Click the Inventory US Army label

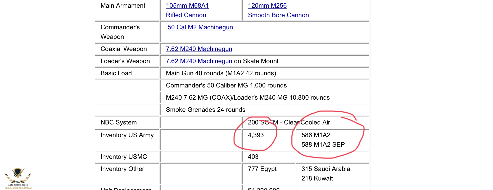127,135
